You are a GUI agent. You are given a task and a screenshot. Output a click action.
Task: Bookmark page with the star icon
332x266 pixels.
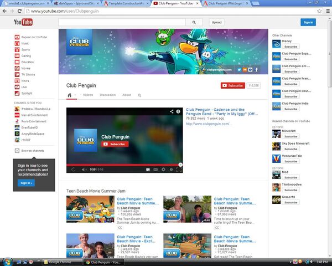coord(319,11)
